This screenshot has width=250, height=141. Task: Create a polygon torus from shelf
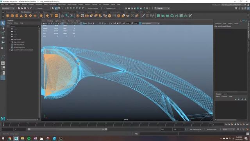(26, 16)
